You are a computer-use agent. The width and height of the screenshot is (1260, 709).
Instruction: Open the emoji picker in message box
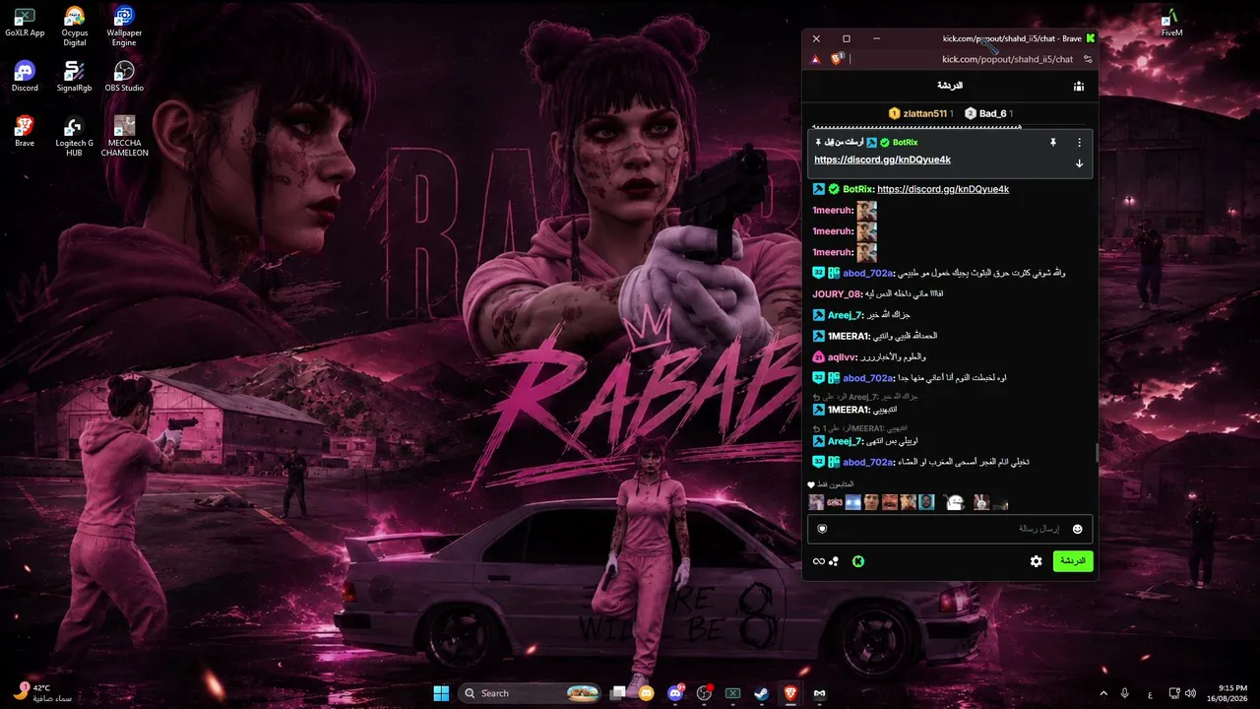click(1077, 530)
